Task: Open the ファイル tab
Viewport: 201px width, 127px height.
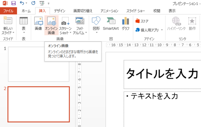Action: [x=8, y=11]
